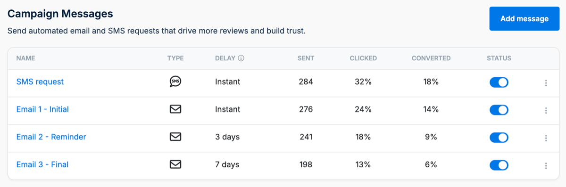566x187 pixels.
Task: Open three-dot menu for Email 3 - Final
Action: 546,166
